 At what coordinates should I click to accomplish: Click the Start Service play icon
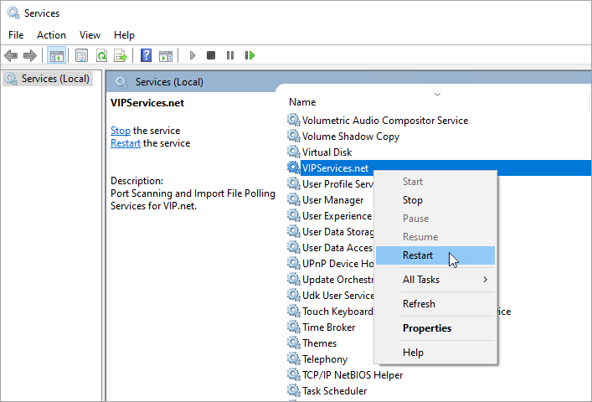pos(193,56)
